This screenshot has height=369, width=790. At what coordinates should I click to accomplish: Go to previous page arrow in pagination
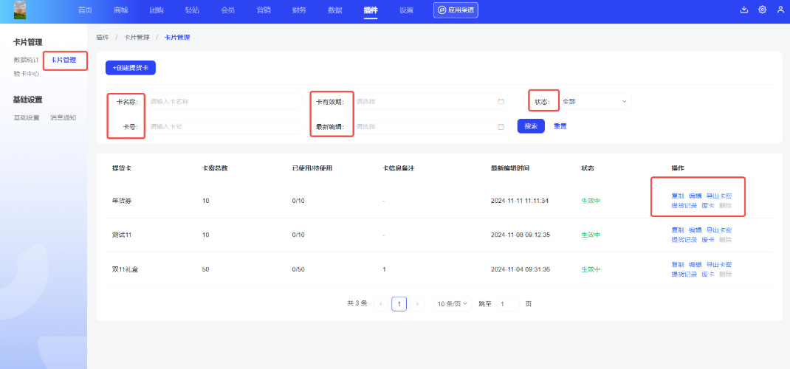[381, 304]
